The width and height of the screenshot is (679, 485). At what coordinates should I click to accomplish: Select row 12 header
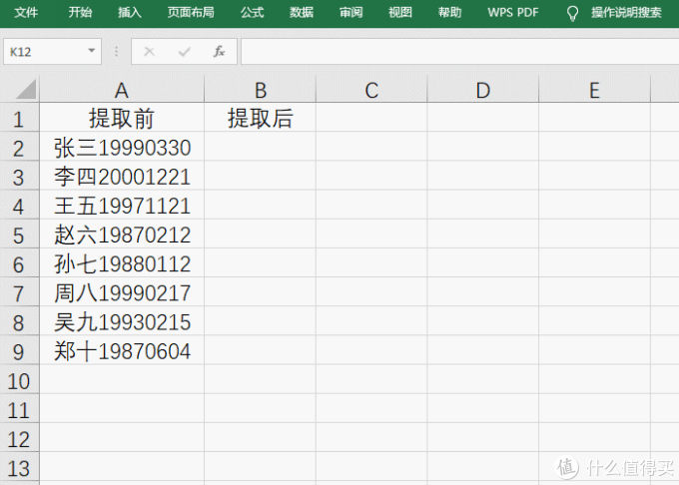click(x=19, y=439)
